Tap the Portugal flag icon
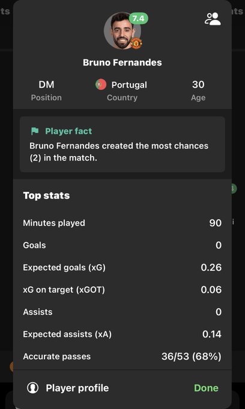 [x=100, y=85]
